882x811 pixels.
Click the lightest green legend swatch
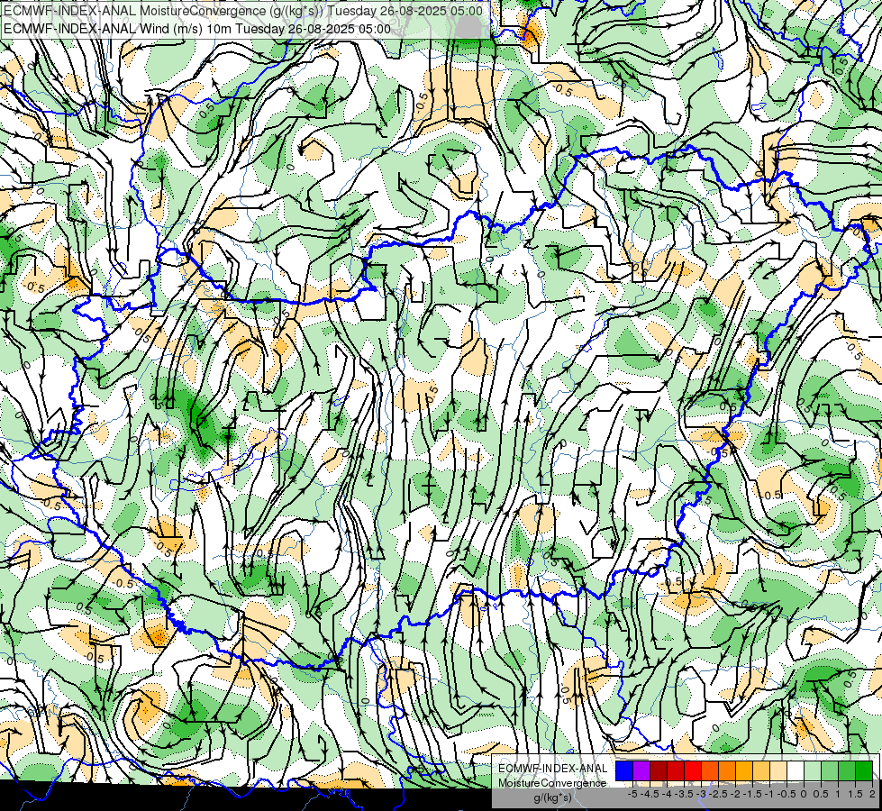pos(813,770)
